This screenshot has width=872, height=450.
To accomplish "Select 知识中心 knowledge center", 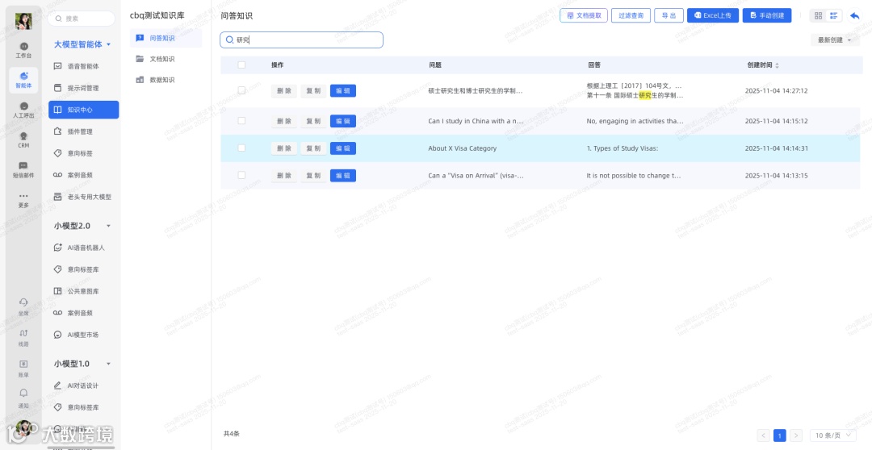I will pos(83,110).
